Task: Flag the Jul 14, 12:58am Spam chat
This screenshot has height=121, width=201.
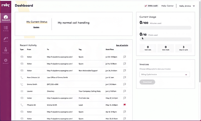Action: (125, 64)
